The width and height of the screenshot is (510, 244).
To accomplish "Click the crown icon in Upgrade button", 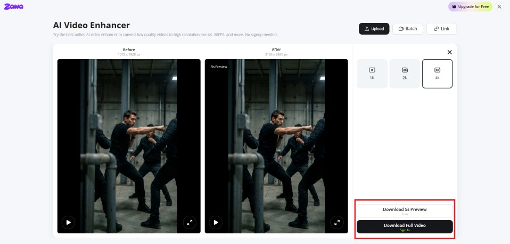I will (x=455, y=6).
